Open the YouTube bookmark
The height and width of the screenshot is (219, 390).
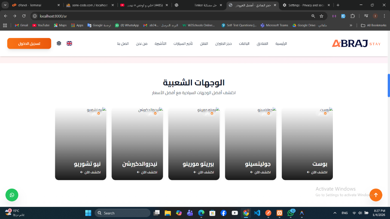(41, 25)
